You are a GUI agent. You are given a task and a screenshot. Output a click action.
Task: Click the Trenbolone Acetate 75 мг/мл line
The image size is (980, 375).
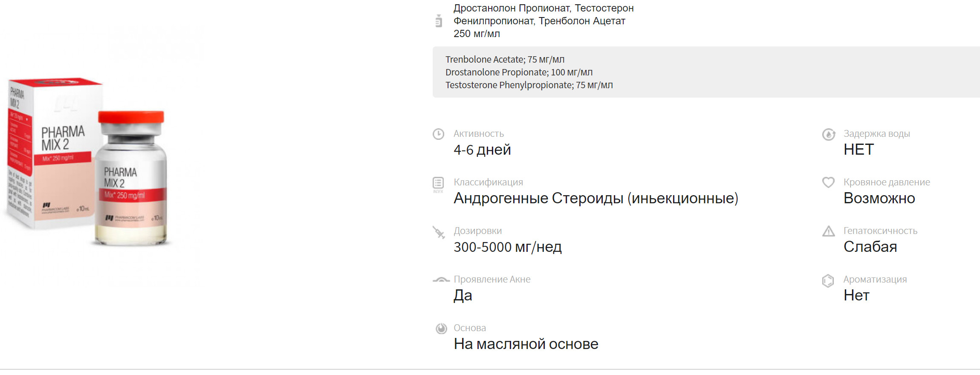click(x=505, y=60)
